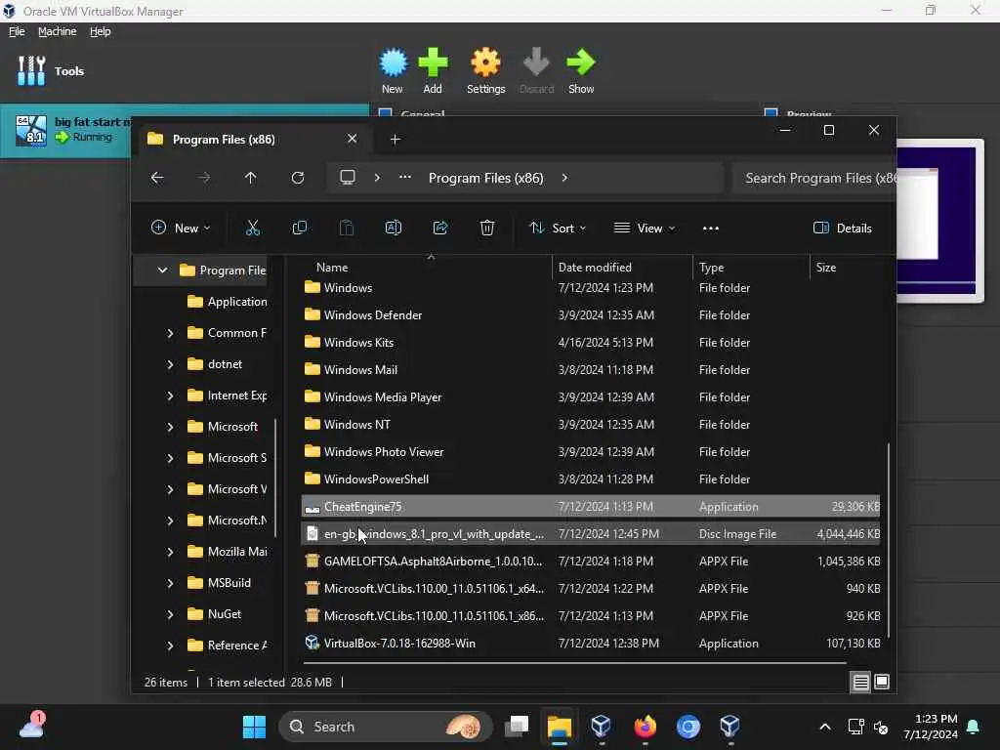This screenshot has height=750, width=1000.
Task: Select Windows Defender folder
Action: tap(591, 315)
